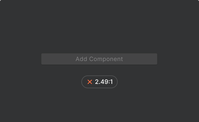Open the Add Component menu
This screenshot has width=199, height=122.
click(x=99, y=59)
